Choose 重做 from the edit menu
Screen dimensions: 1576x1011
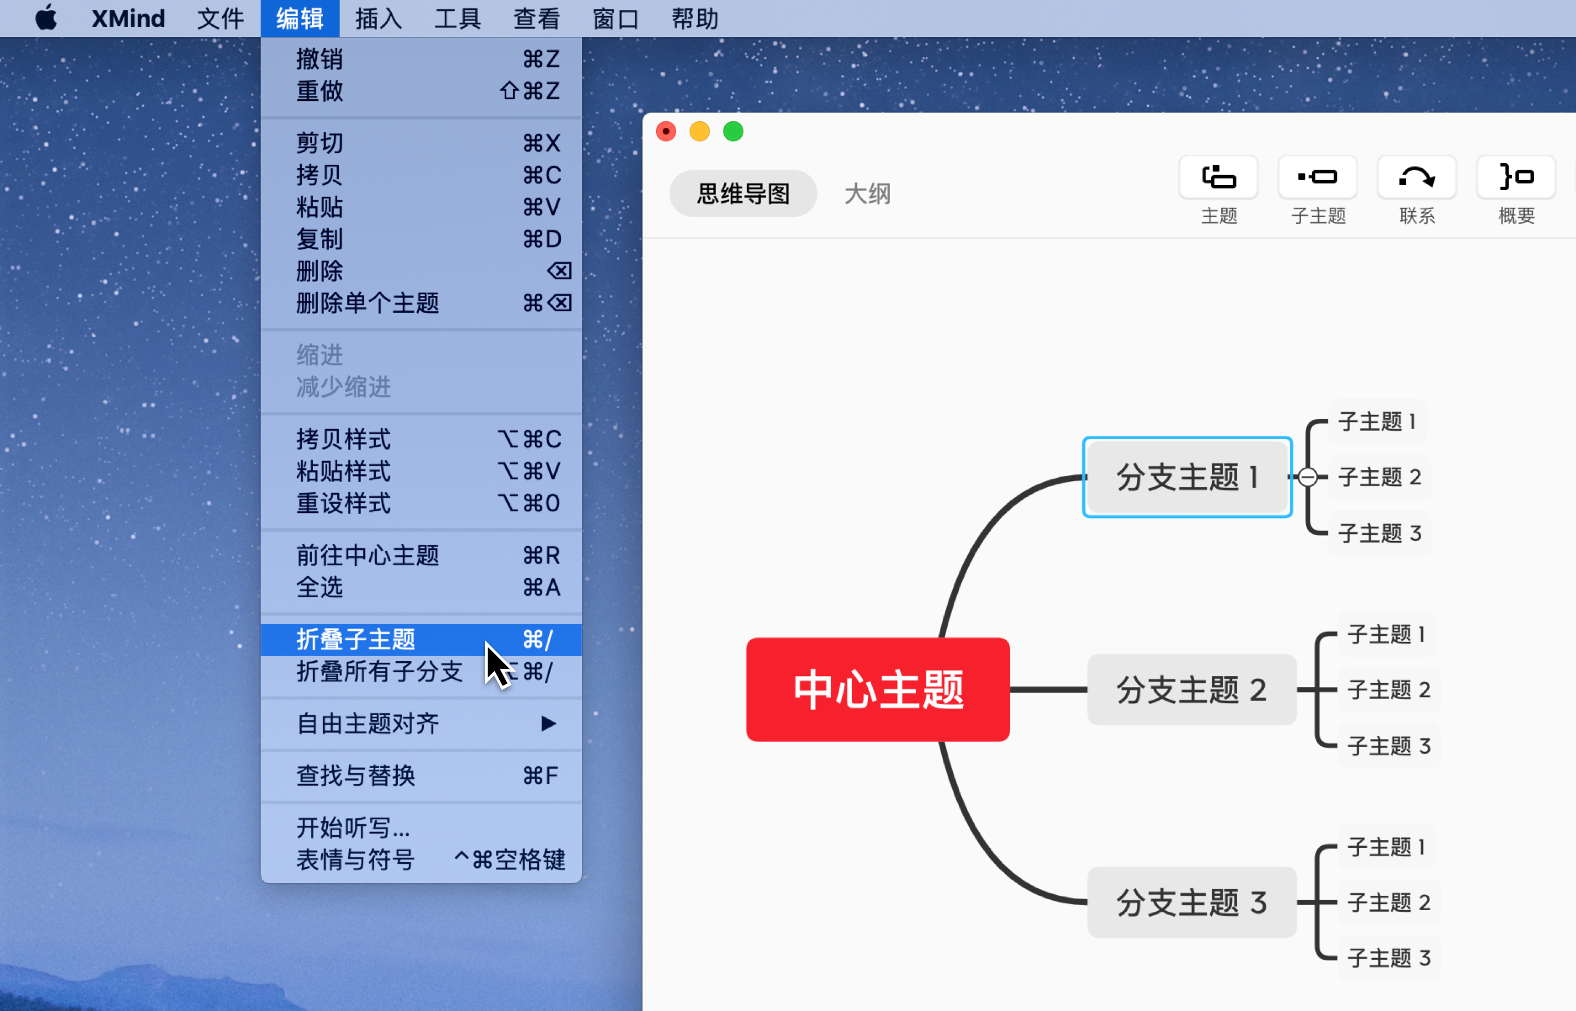point(421,90)
